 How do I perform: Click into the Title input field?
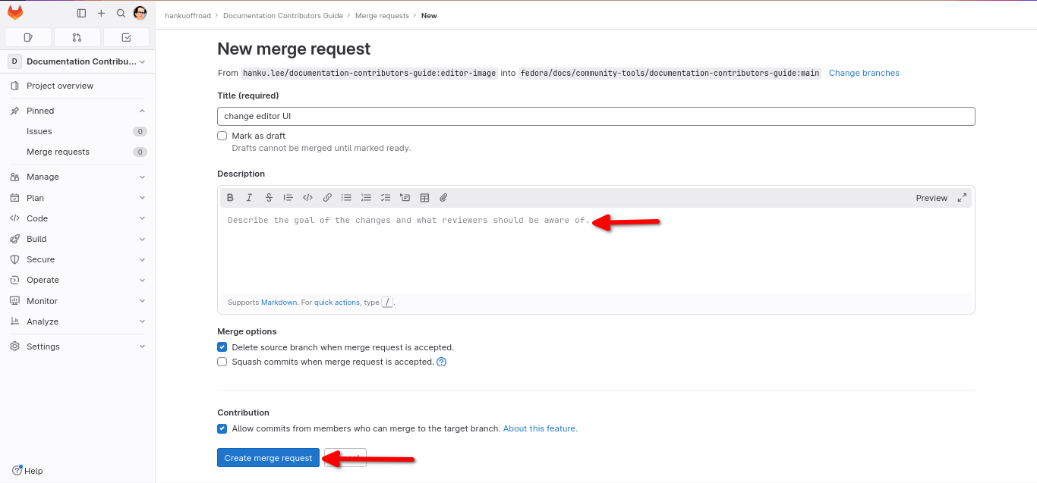pos(595,116)
